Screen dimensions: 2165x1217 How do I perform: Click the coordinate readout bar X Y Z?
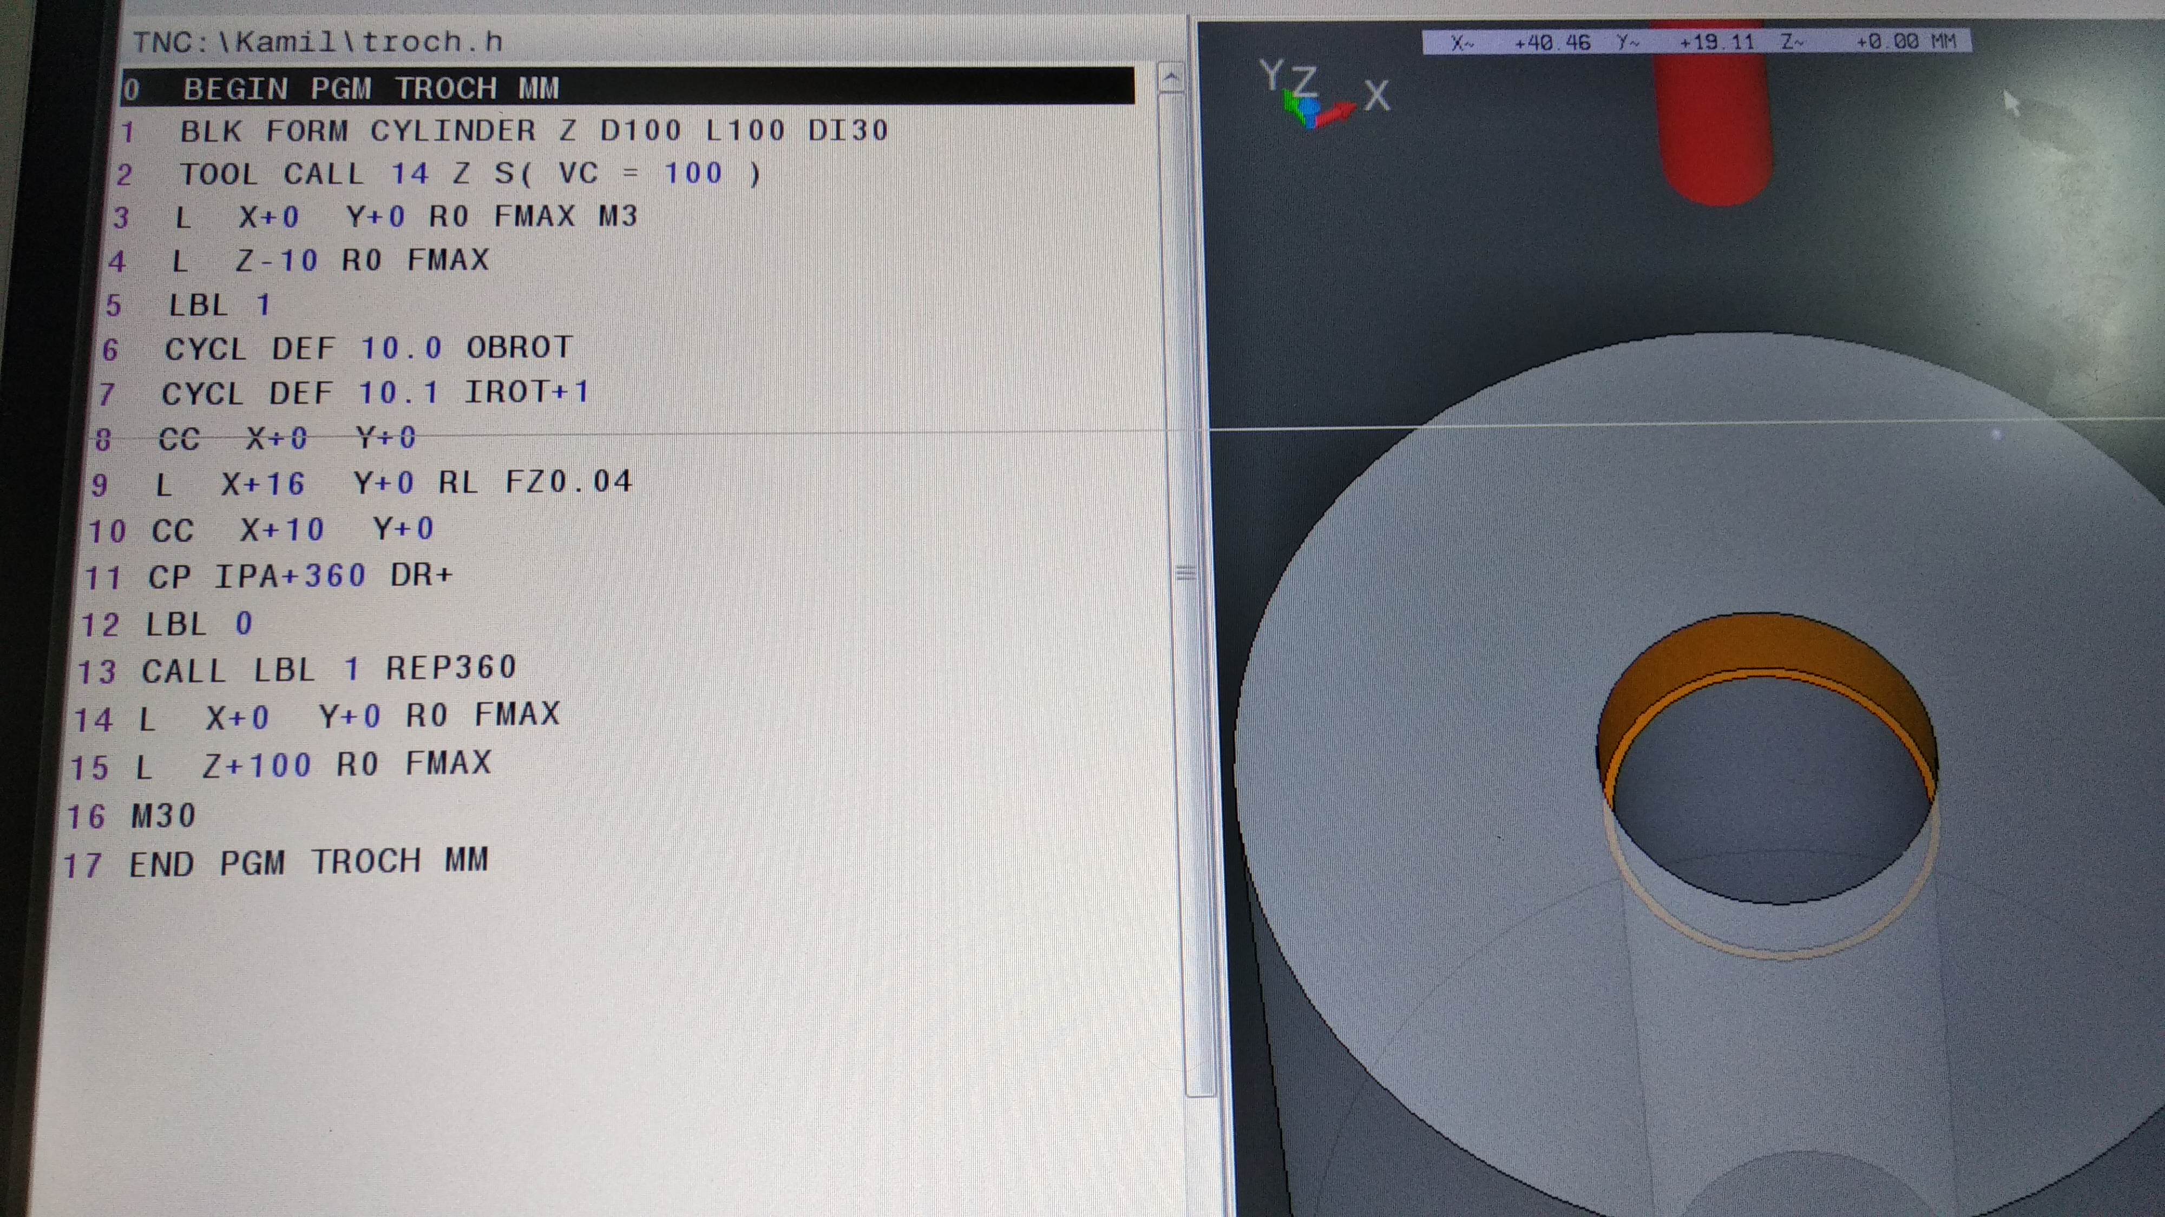1696,42
